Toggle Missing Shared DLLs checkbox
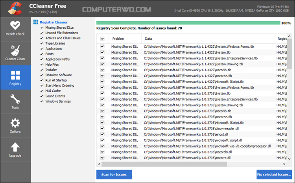This screenshot has height=183, width=295. (x=42, y=28)
